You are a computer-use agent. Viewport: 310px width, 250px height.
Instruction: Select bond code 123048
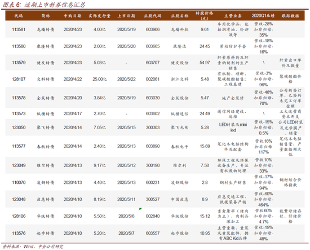(19, 199)
